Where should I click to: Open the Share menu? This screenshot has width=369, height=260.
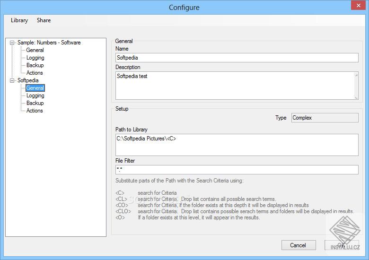tap(44, 20)
